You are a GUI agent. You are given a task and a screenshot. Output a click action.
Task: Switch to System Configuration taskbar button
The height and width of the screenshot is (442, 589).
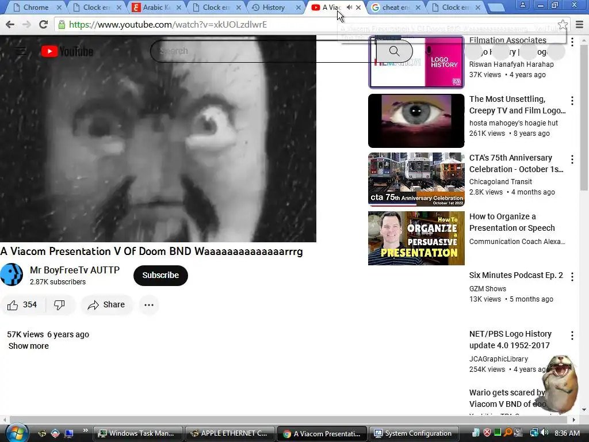[x=414, y=433]
